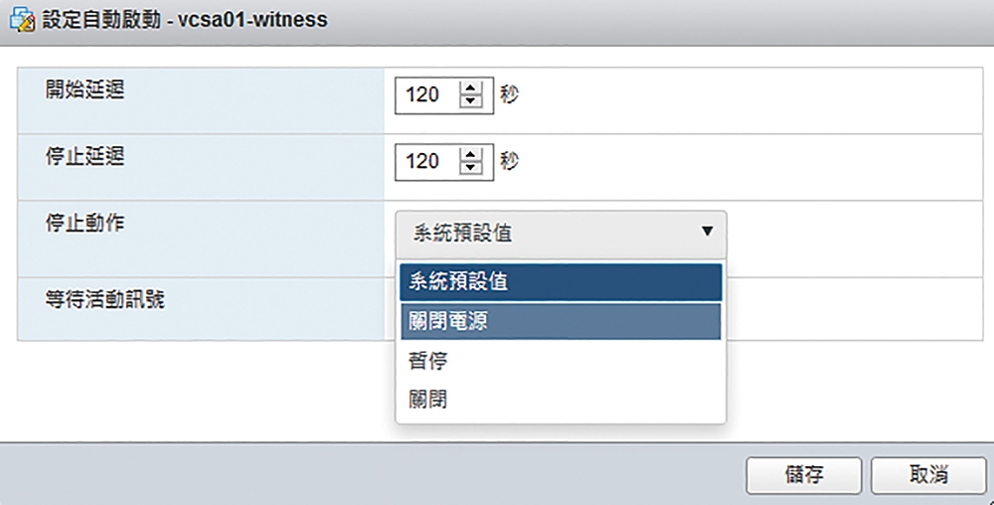This screenshot has width=994, height=505.
Task: Choose 關閉電源 from the dropdown list
Action: coord(561,322)
